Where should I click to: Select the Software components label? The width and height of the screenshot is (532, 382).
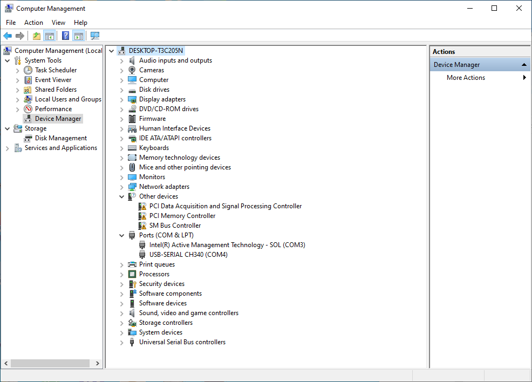point(170,294)
